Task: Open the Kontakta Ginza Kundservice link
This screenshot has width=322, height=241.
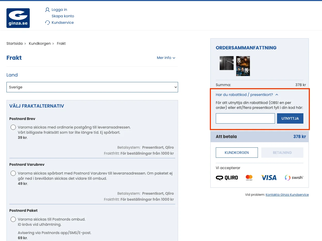Action: (x=287, y=195)
